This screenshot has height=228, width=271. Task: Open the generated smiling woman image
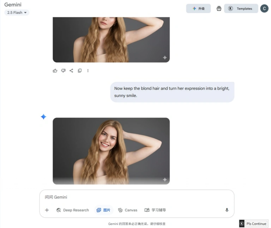tap(111, 151)
